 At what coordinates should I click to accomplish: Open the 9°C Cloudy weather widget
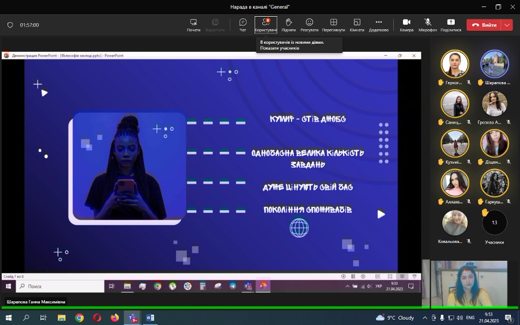(395, 317)
